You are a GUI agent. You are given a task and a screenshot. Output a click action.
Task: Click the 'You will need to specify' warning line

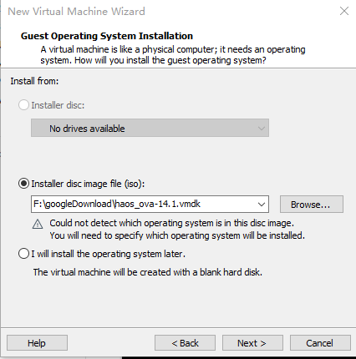(x=177, y=235)
